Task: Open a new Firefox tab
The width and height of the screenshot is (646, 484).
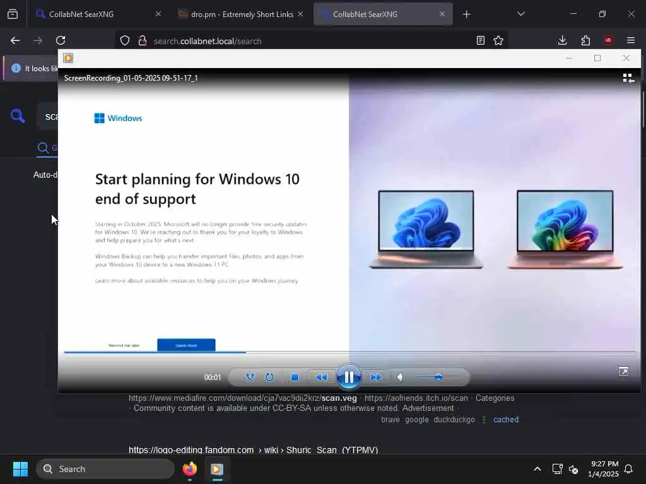Action: pos(466,14)
